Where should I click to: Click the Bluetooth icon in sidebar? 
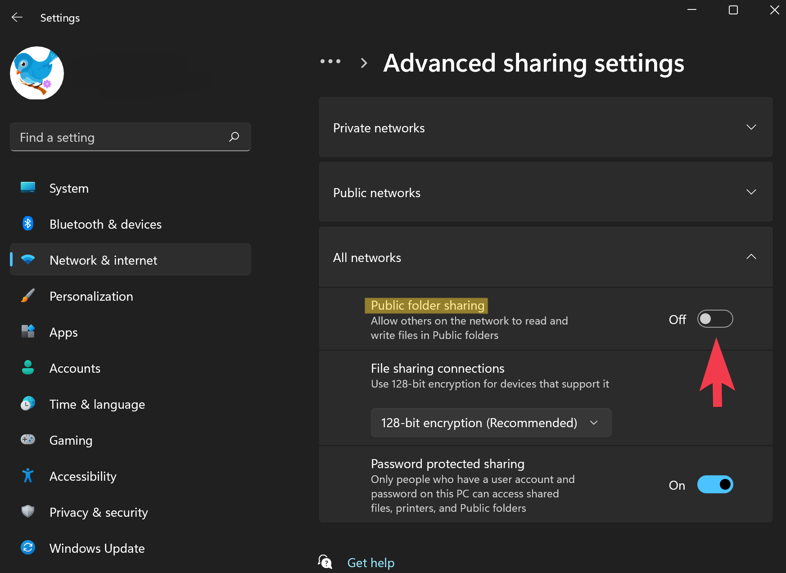(x=28, y=224)
